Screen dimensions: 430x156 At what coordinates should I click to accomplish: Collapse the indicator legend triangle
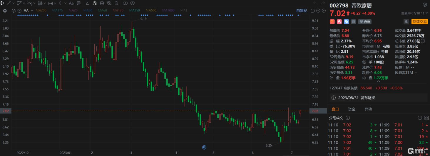(5, 11)
